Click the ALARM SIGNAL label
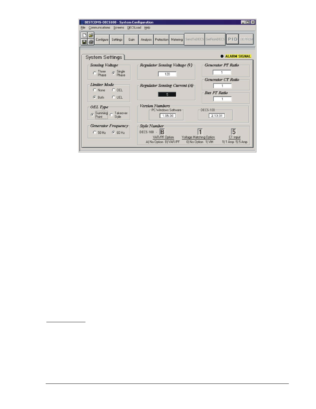 pos(238,56)
